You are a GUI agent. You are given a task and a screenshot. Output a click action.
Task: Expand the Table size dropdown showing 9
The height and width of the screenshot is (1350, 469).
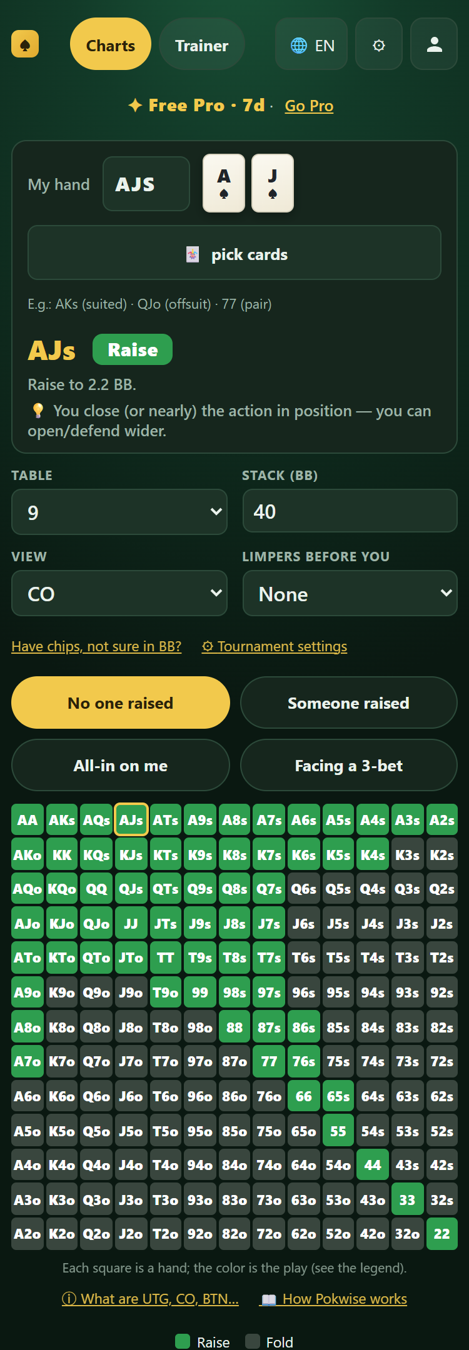tap(119, 512)
